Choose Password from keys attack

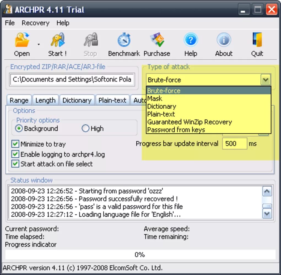click(x=209, y=130)
